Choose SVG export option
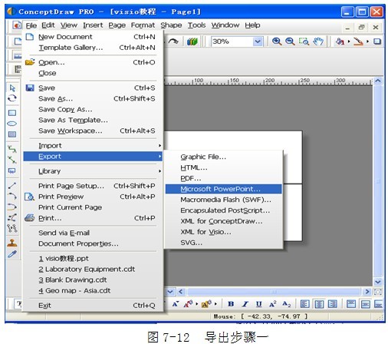 click(224, 243)
